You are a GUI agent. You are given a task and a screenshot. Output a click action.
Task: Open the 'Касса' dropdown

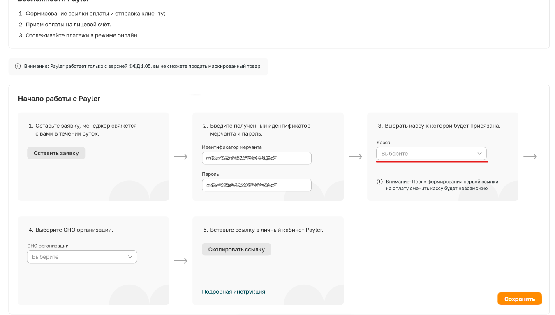[431, 154]
